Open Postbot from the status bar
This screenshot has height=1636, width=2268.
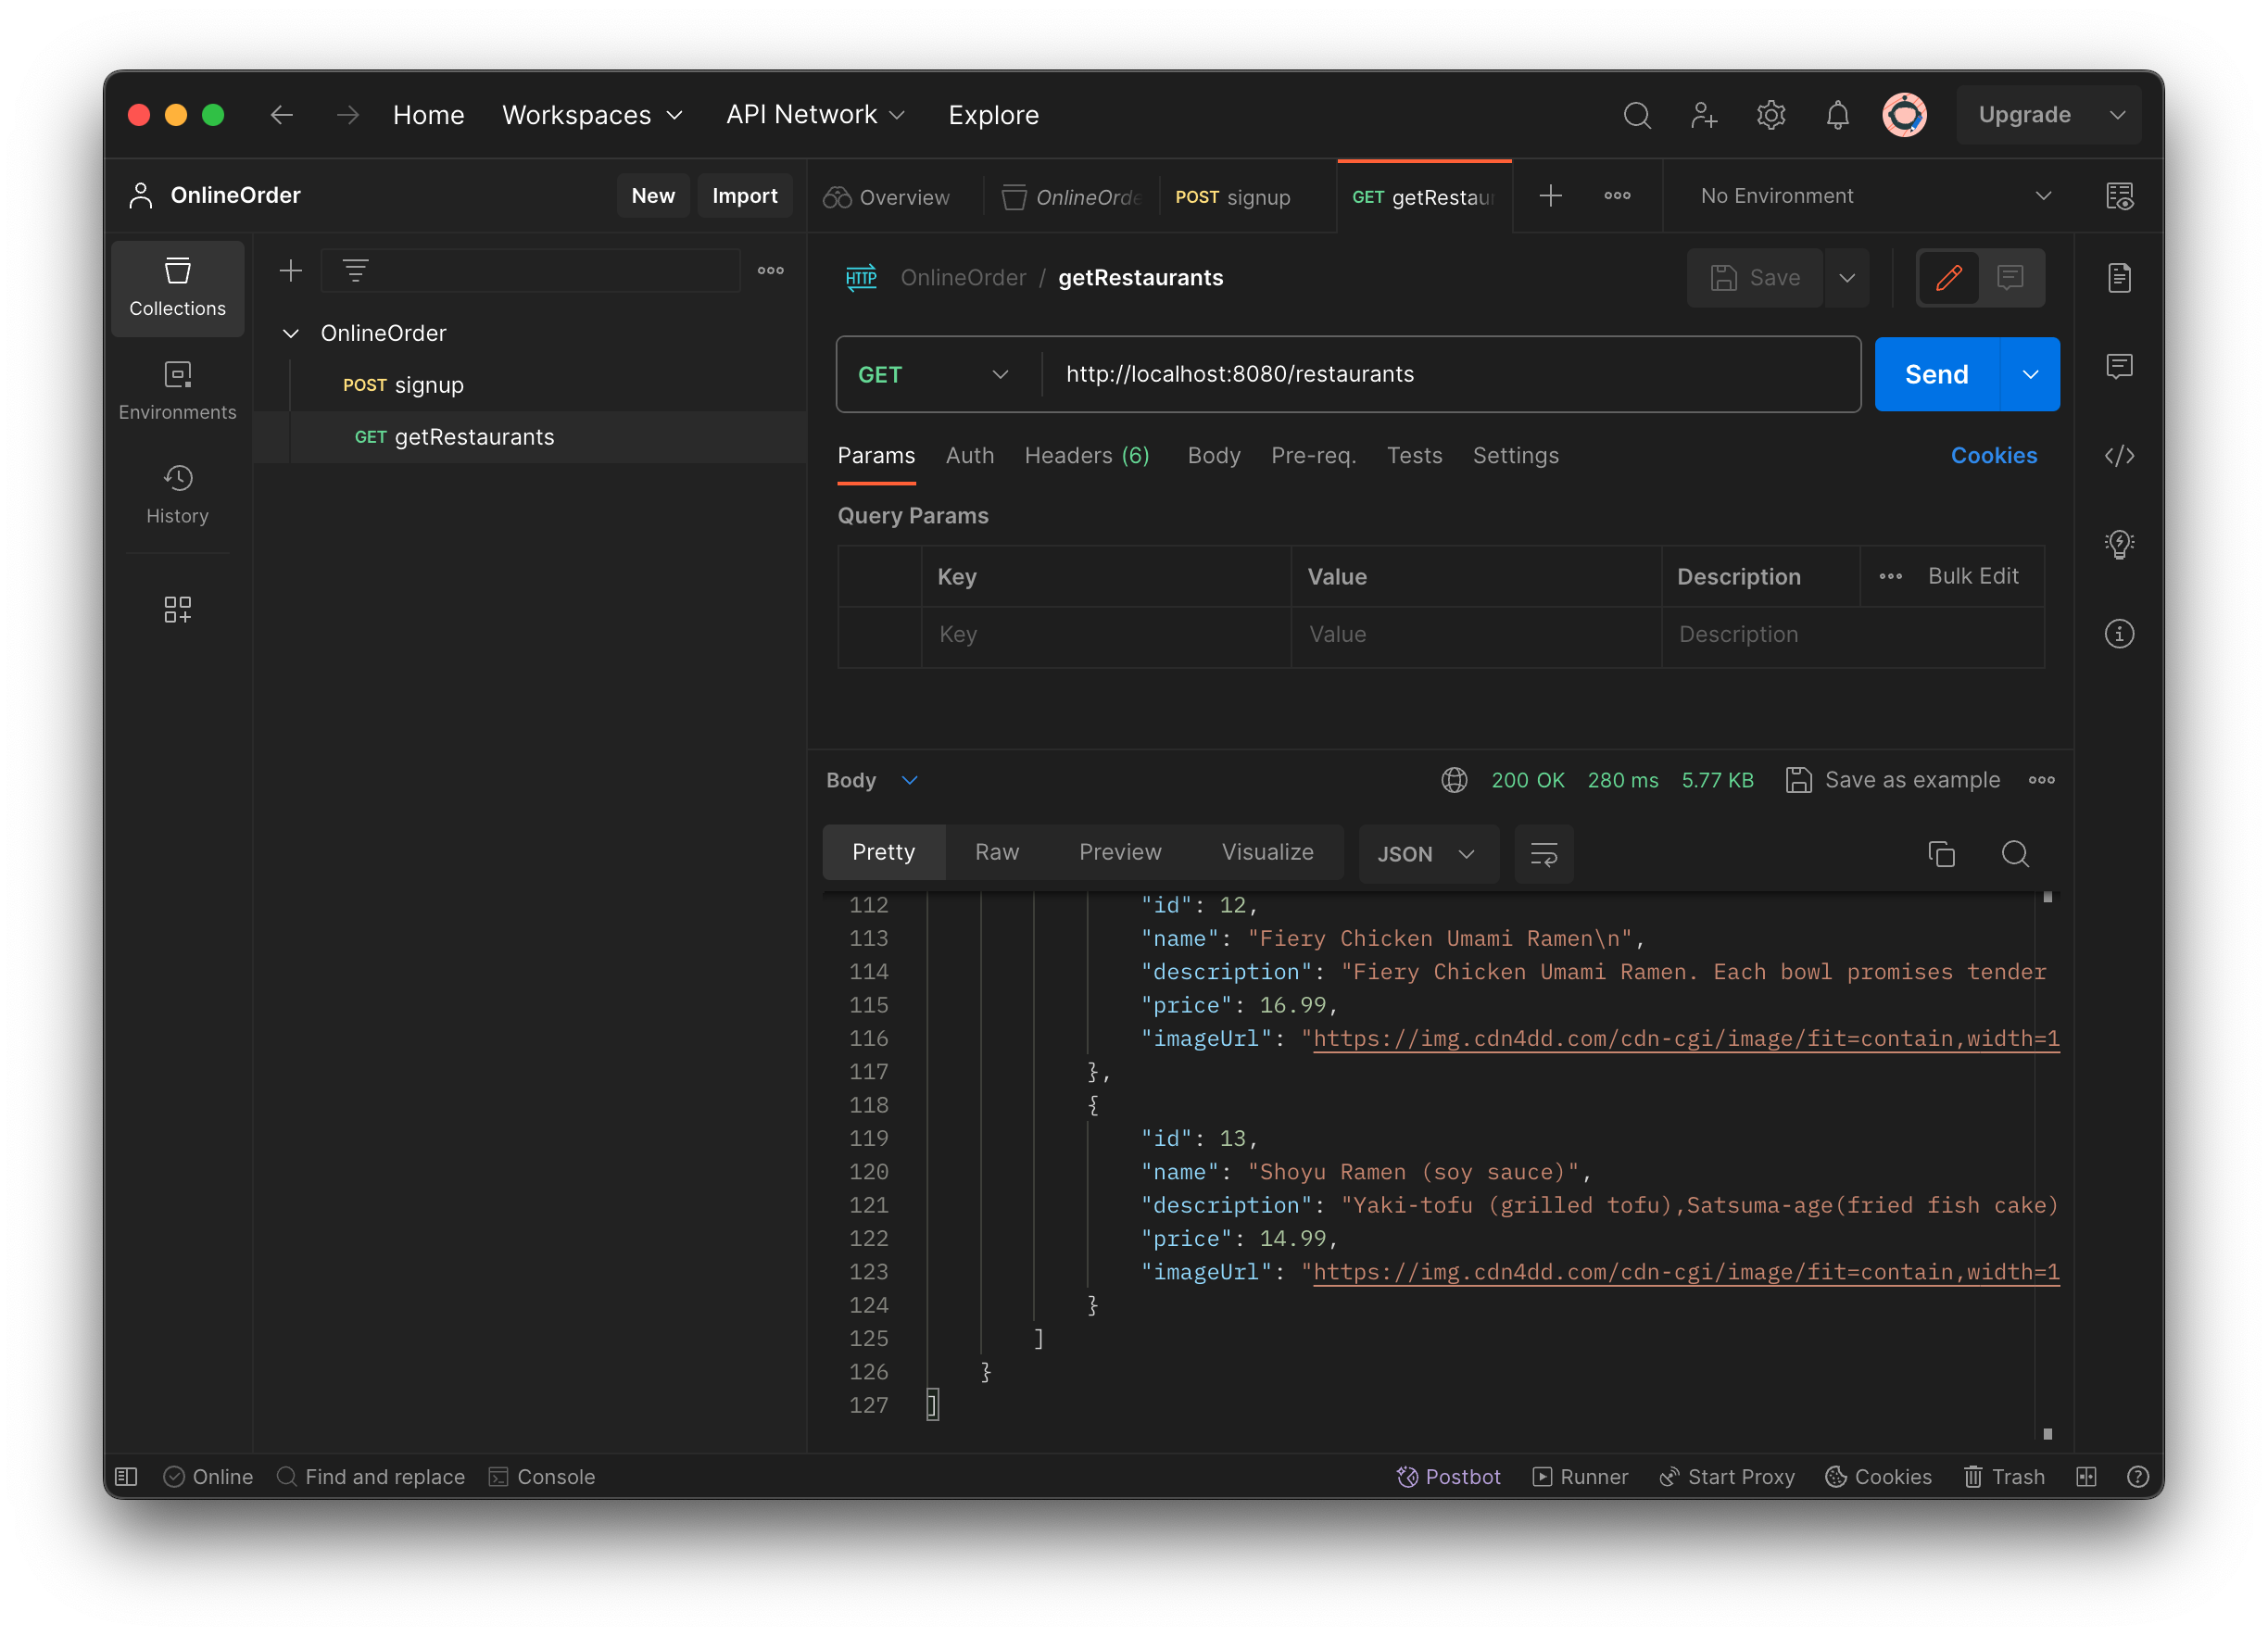coord(1449,1476)
